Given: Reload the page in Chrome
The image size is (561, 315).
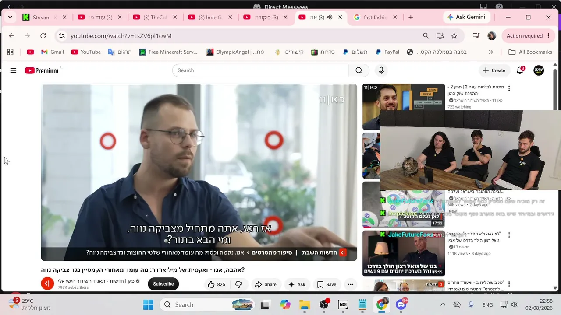Looking at the screenshot, I should pyautogui.click(x=43, y=36).
